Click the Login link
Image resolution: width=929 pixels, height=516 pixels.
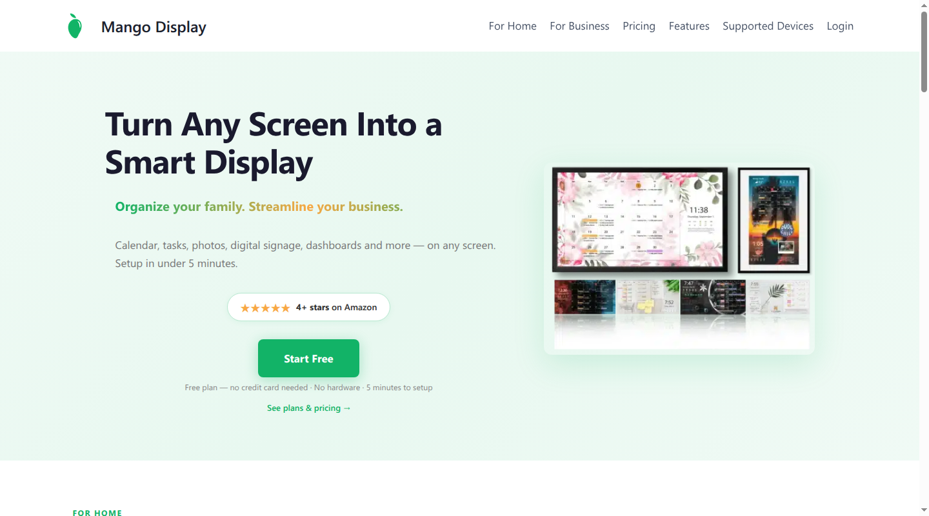tap(840, 26)
